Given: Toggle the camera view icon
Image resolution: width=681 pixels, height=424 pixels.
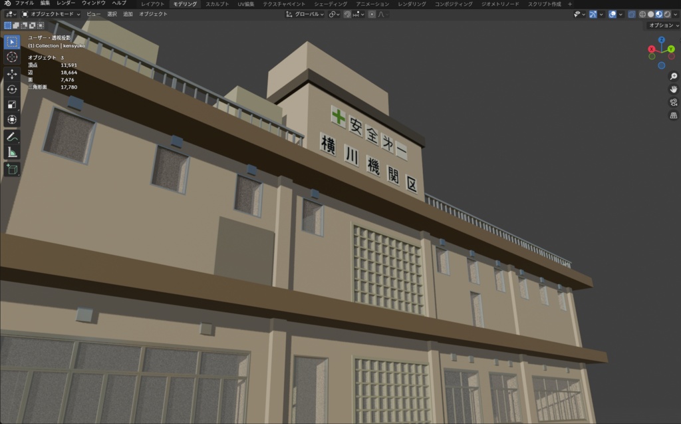Looking at the screenshot, I should point(673,103).
